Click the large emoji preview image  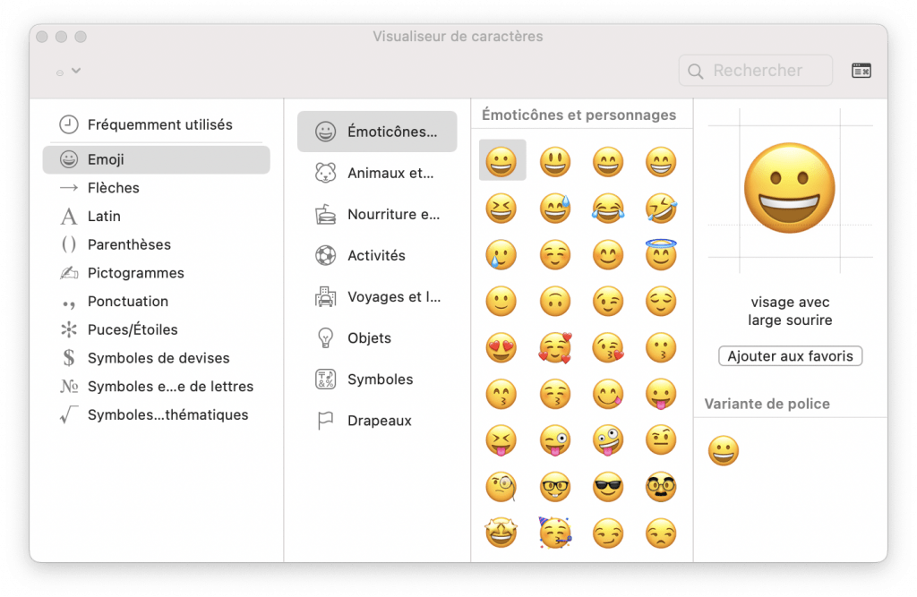(x=790, y=188)
